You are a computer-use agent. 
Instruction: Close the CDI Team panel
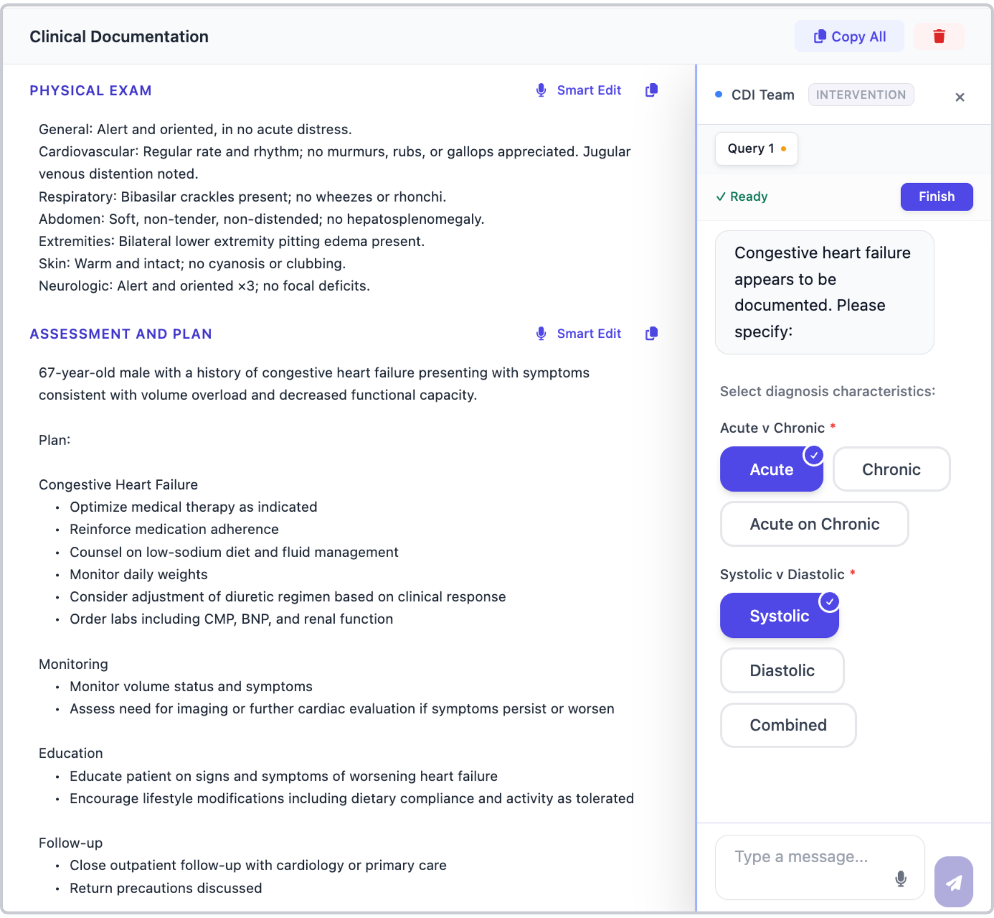959,97
